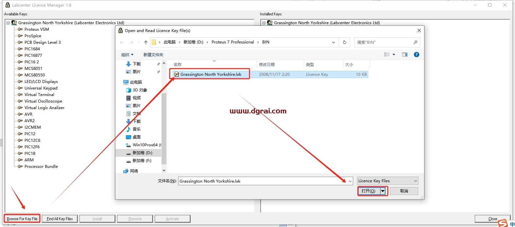
Task: Click the 新建文件夹 new folder button
Action: click(153, 55)
